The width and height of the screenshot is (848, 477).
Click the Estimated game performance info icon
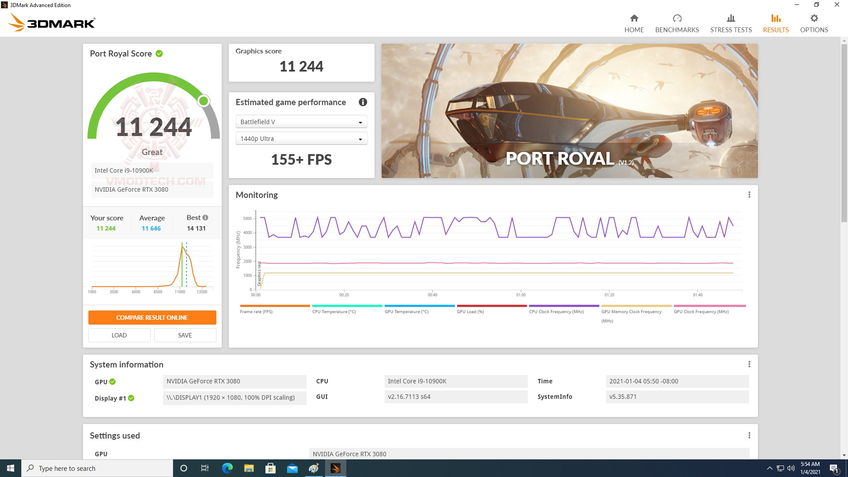point(363,102)
